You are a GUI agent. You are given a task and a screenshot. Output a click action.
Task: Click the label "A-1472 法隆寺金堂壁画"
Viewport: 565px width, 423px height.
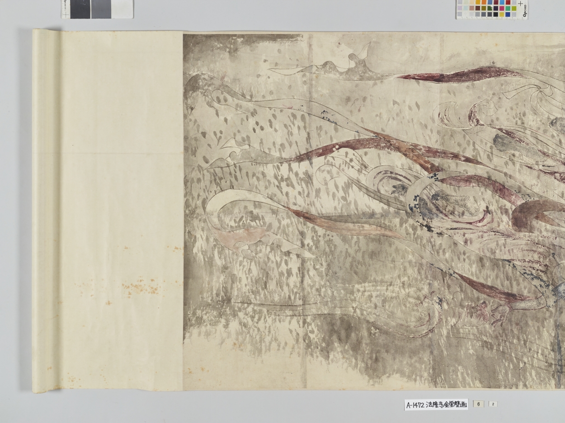[x=436, y=405]
